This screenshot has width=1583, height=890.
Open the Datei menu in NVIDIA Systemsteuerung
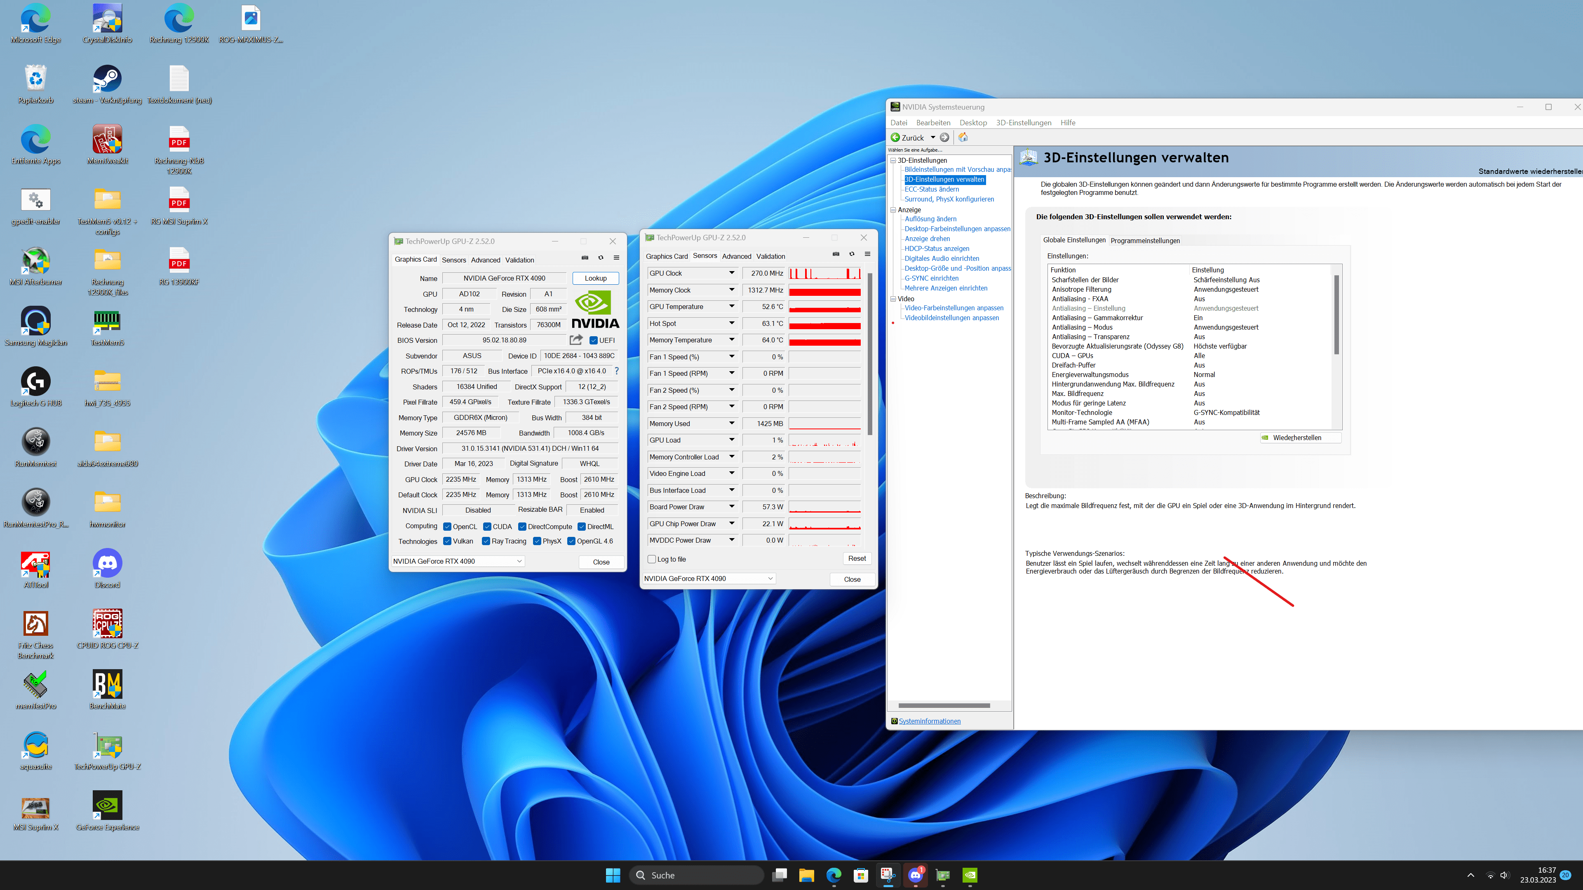click(898, 122)
